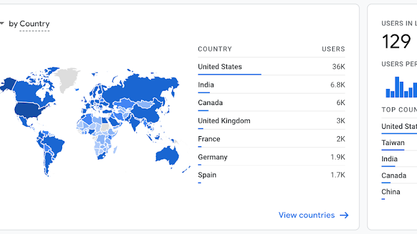Select the France table row

click(272, 139)
